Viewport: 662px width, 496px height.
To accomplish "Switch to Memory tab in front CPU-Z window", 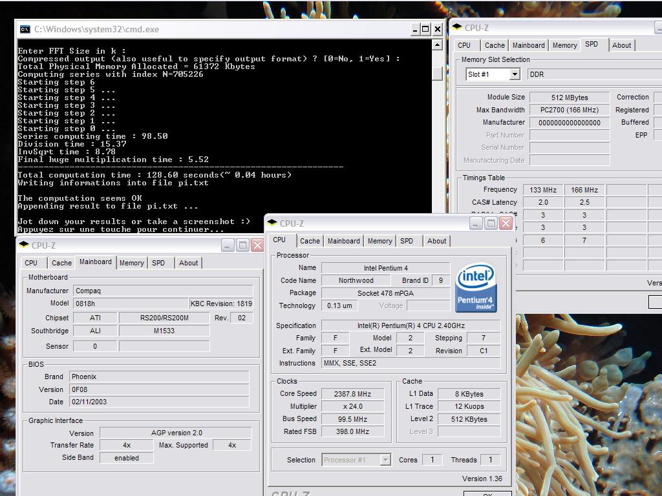I will point(379,241).
